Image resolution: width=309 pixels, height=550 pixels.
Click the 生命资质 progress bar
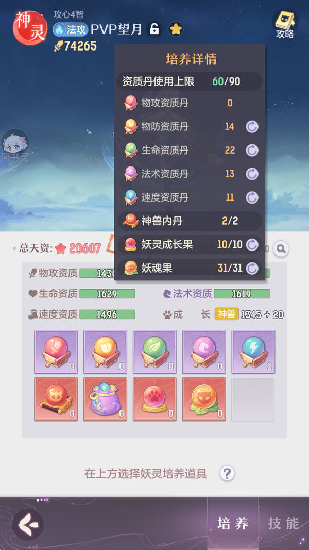[107, 294]
